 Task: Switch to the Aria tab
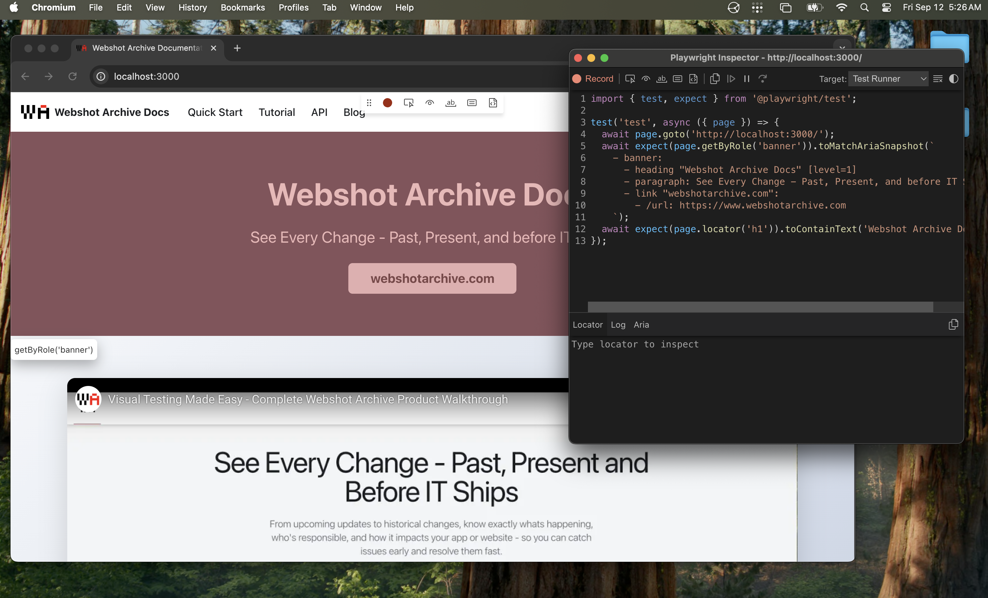pos(641,325)
